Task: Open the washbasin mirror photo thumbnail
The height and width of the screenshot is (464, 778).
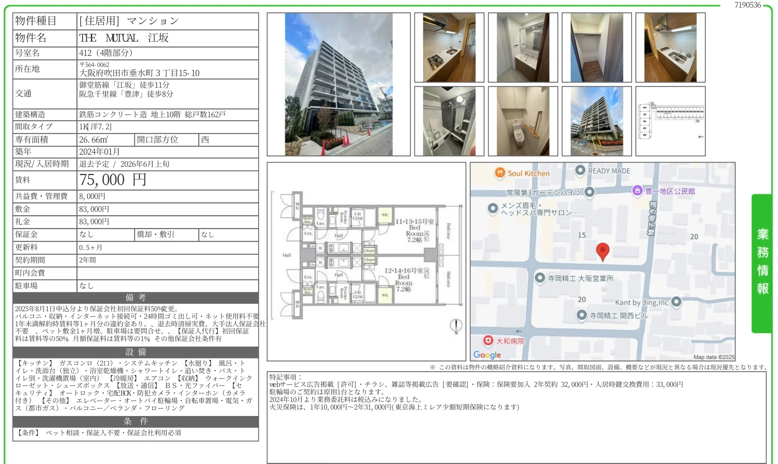Action: coord(523,48)
